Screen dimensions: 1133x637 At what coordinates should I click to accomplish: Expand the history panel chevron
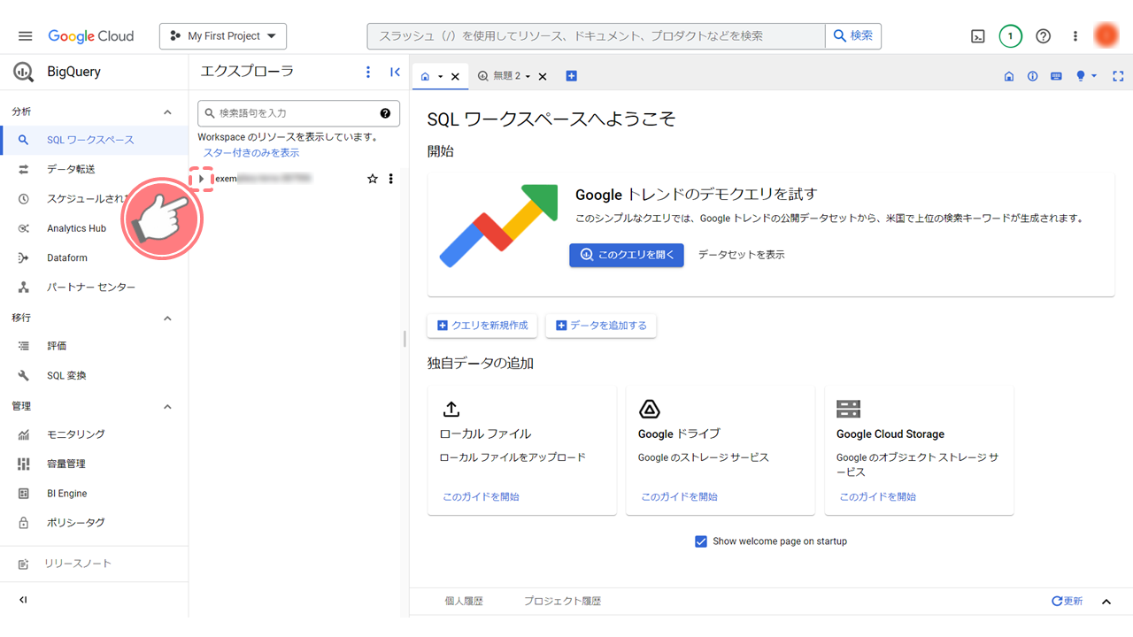coord(1106,602)
